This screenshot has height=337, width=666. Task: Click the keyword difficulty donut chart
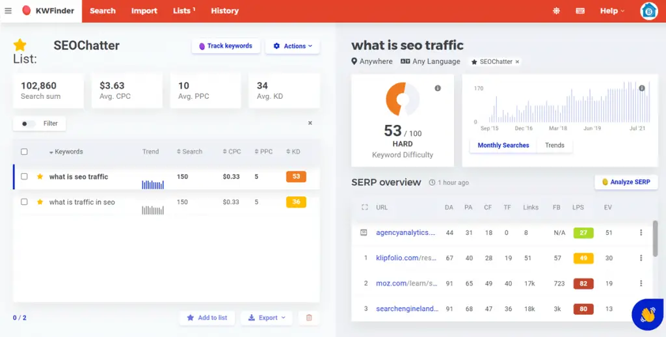coord(403,99)
